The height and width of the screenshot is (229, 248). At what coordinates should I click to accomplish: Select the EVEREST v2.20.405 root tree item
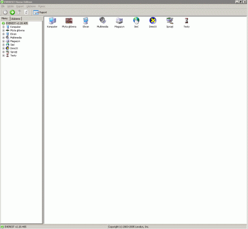tap(17, 23)
